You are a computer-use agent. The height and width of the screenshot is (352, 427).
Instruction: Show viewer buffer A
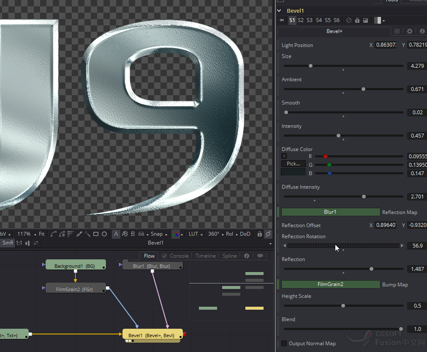tap(116, 234)
